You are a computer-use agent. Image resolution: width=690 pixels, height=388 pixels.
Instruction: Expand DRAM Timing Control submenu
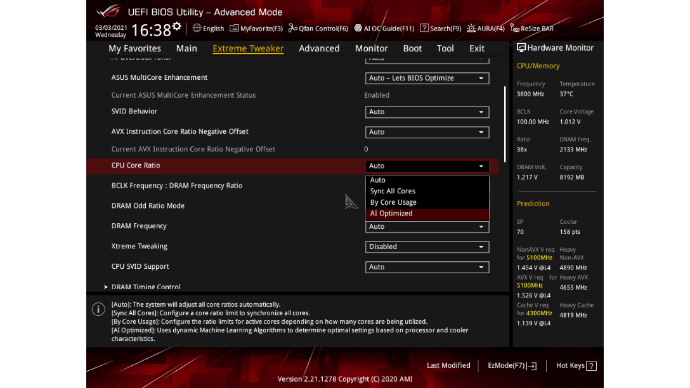click(x=146, y=287)
